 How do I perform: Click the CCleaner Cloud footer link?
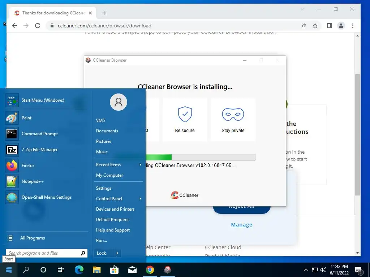(x=223, y=247)
